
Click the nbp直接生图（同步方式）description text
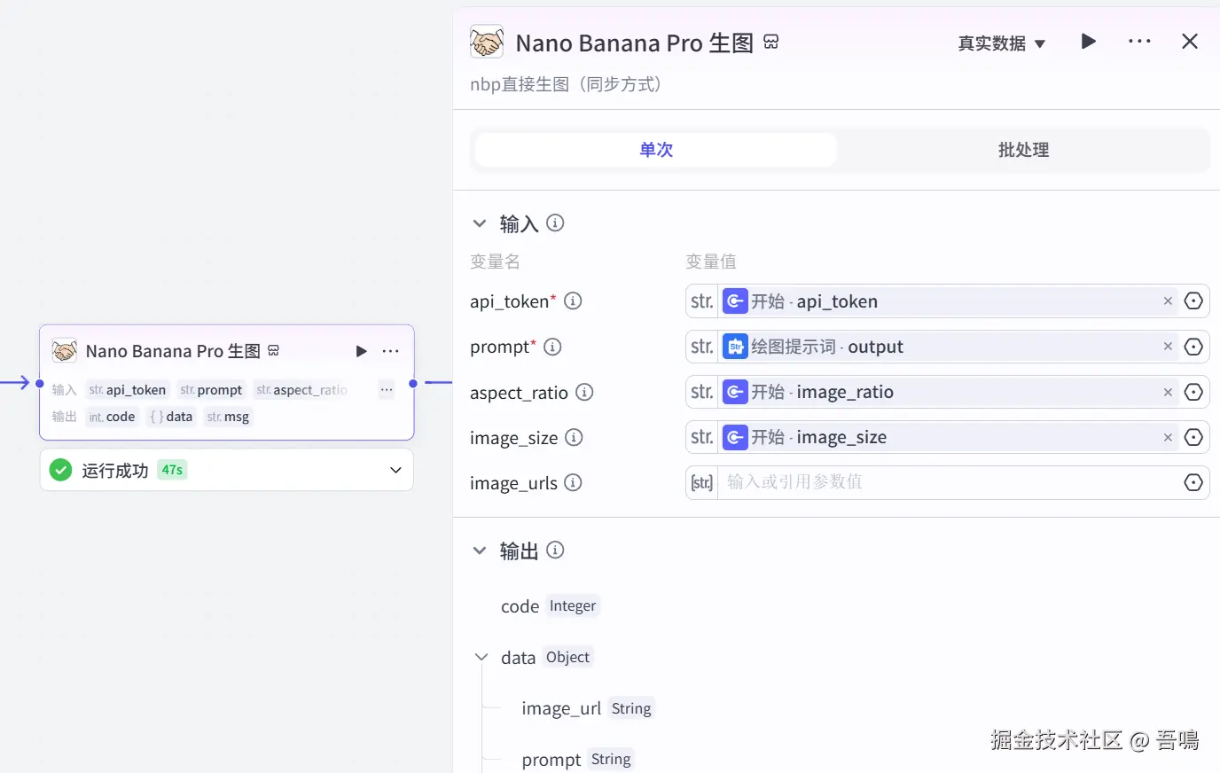566,85
